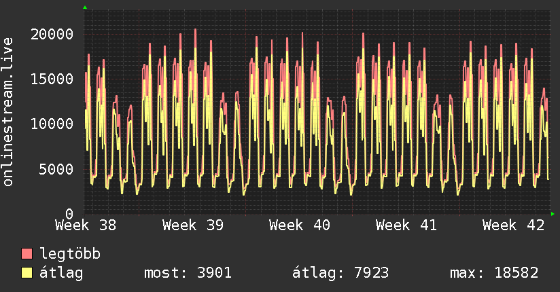Click the 20000 y-axis label
560x292 pixels.
pyautogui.click(x=52, y=34)
